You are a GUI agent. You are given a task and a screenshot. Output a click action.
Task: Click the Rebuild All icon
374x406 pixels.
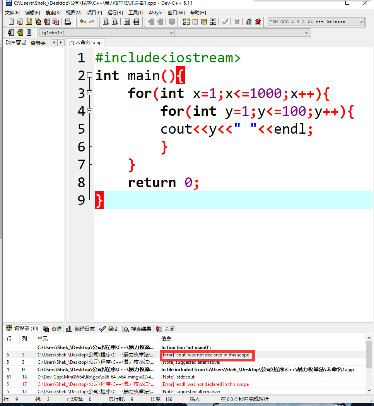(213, 22)
